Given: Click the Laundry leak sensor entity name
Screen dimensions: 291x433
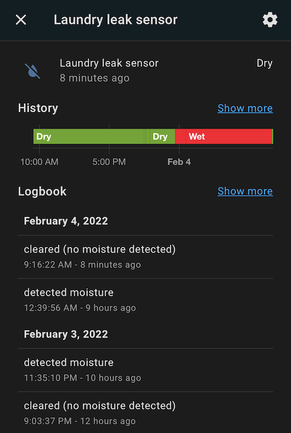Looking at the screenshot, I should (109, 63).
